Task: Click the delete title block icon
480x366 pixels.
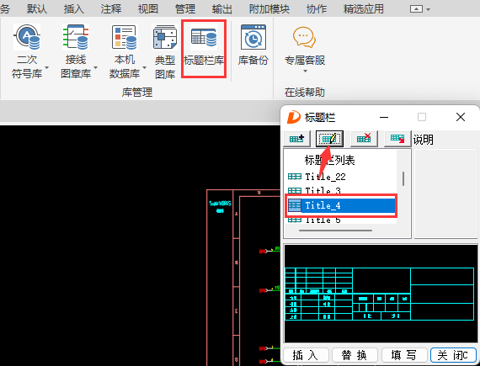Action: click(x=364, y=139)
